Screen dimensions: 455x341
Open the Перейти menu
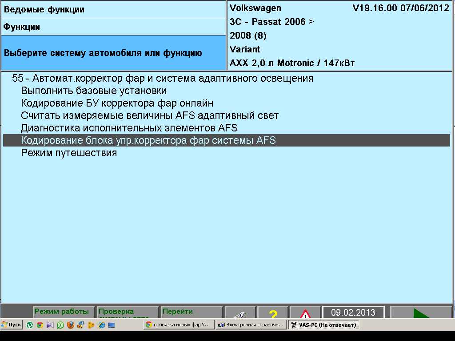192,312
